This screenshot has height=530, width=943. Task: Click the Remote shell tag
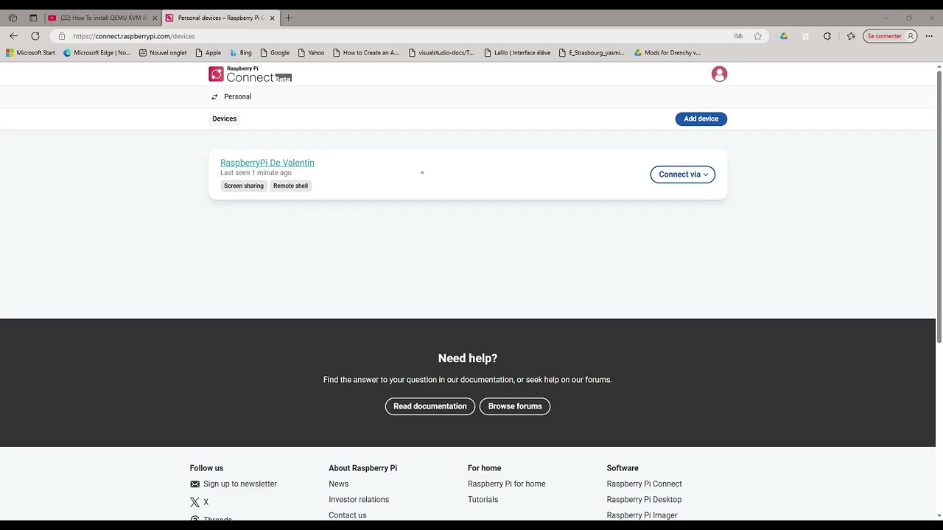coord(291,186)
